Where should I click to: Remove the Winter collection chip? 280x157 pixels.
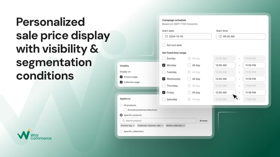pyautogui.click(x=184, y=126)
